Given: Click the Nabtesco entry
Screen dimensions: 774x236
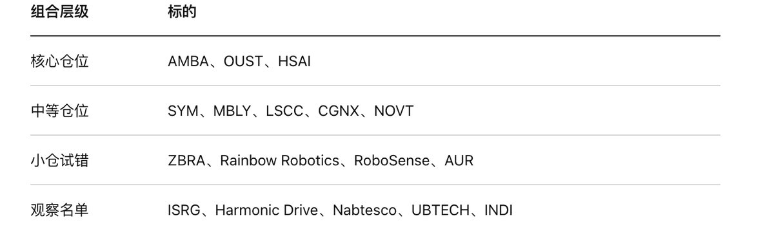Looking at the screenshot, I should pos(364,210).
